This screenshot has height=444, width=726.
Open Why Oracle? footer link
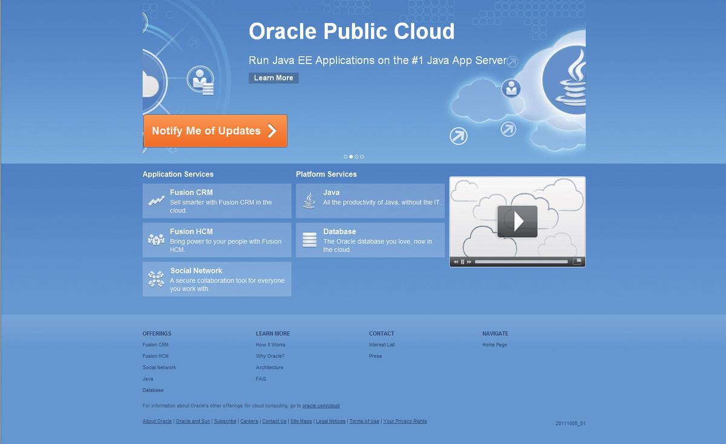pyautogui.click(x=270, y=356)
